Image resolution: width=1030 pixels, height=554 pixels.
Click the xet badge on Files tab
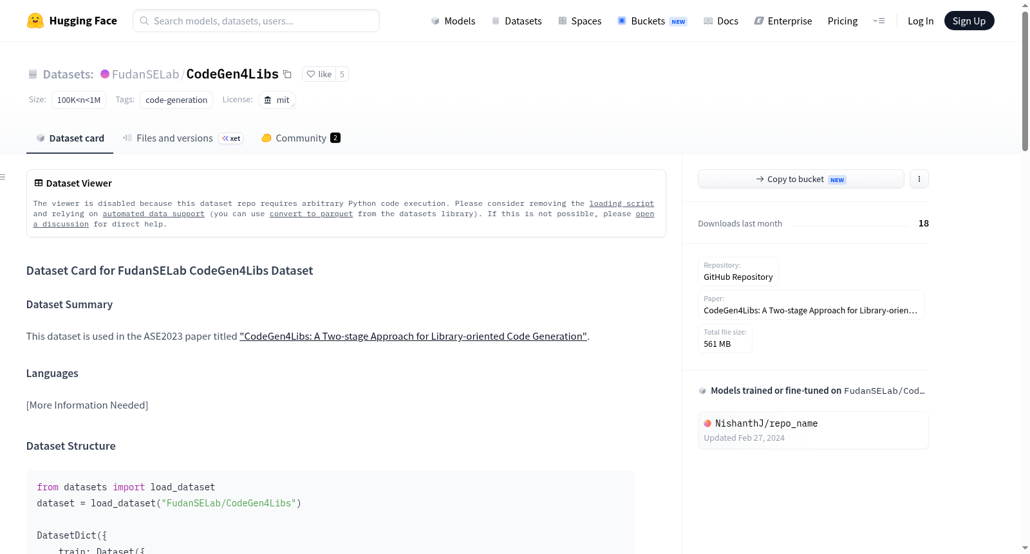(231, 138)
